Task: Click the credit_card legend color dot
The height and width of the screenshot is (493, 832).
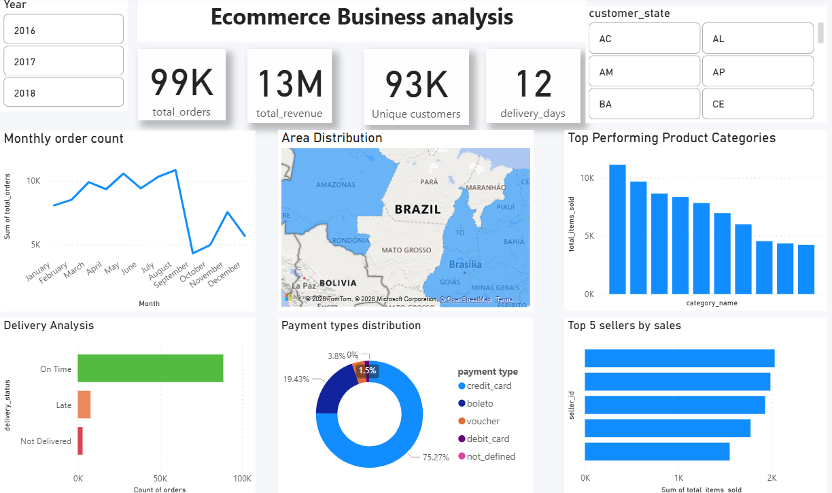Action: tap(462, 386)
